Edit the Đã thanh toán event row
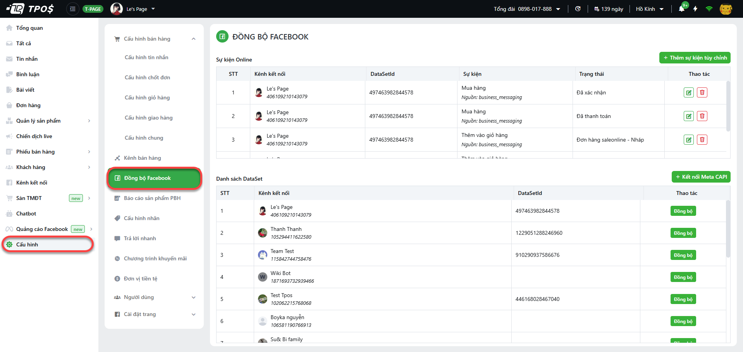 coord(688,116)
